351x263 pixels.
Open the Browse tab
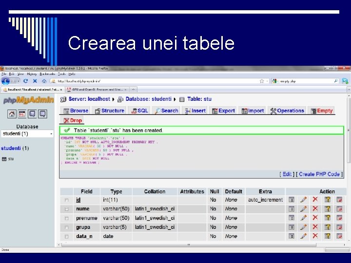click(x=76, y=111)
